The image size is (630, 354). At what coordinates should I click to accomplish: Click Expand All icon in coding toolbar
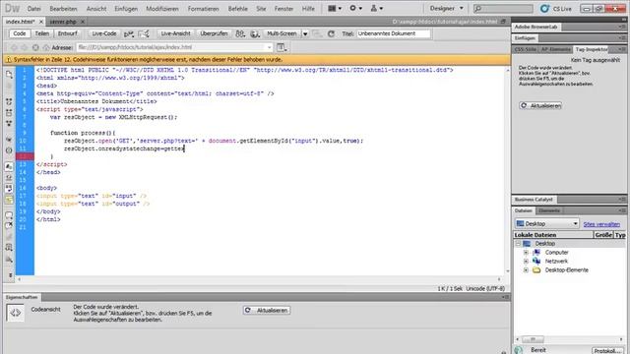point(9,123)
